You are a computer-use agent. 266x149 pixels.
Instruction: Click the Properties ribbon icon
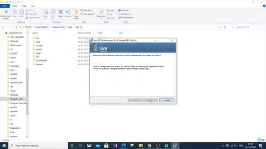[x=101, y=14]
